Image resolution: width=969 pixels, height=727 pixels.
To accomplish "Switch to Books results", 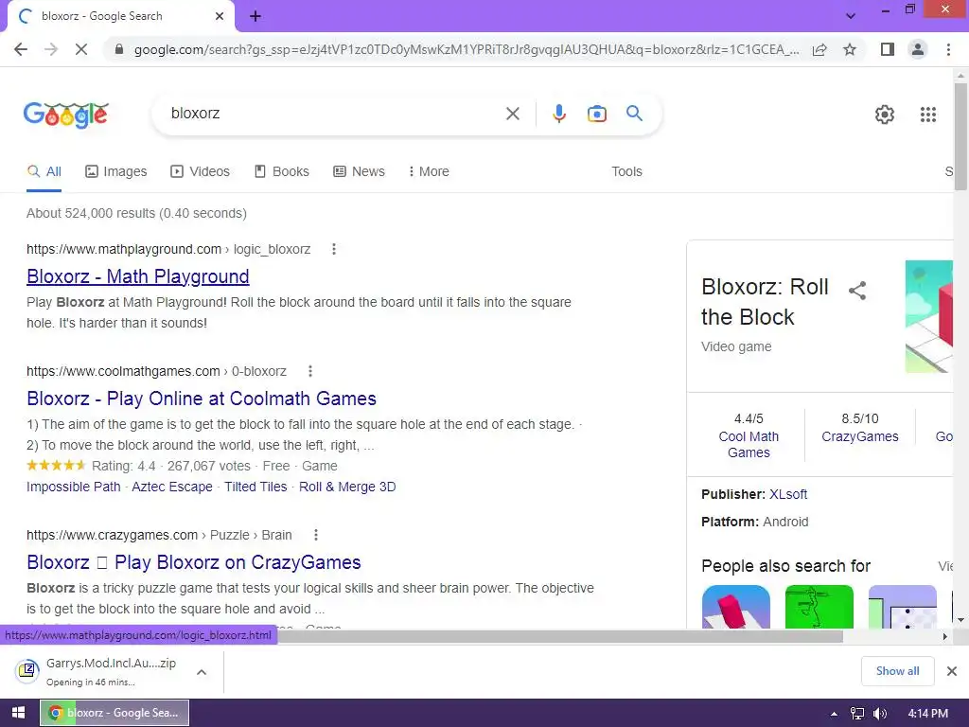I will [282, 171].
